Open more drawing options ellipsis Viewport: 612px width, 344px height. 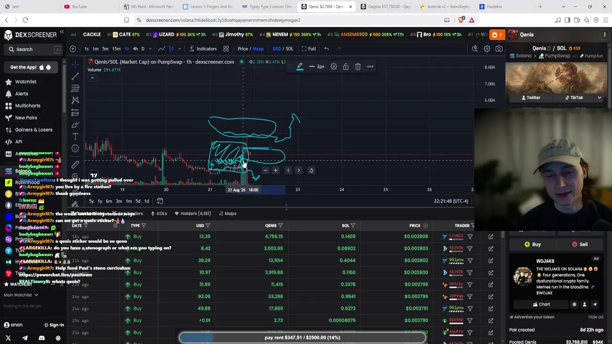click(370, 67)
